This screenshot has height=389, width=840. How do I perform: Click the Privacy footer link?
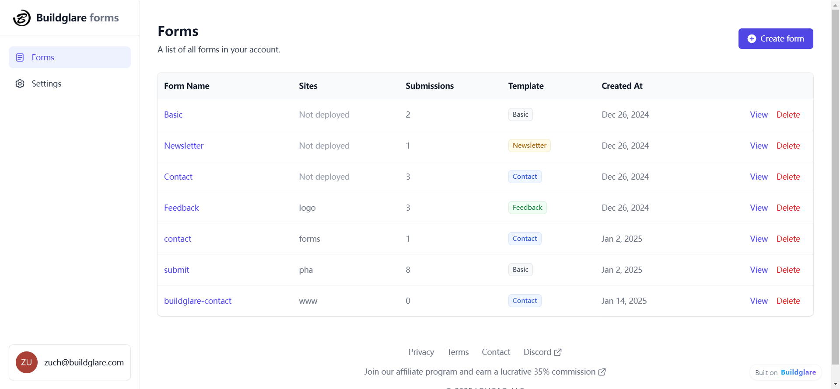[421, 352]
